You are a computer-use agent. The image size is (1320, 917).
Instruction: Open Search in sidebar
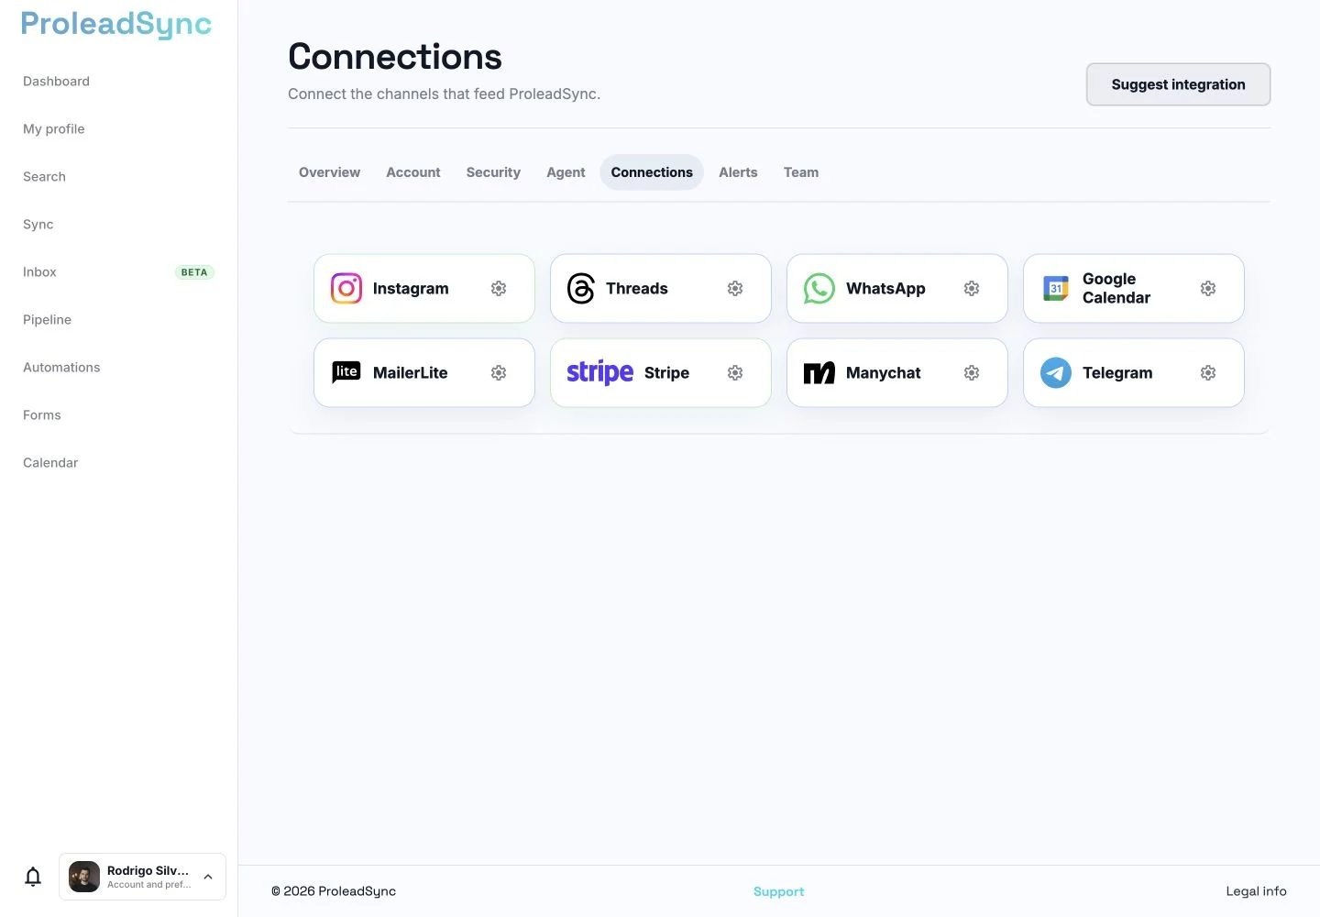[45, 177]
